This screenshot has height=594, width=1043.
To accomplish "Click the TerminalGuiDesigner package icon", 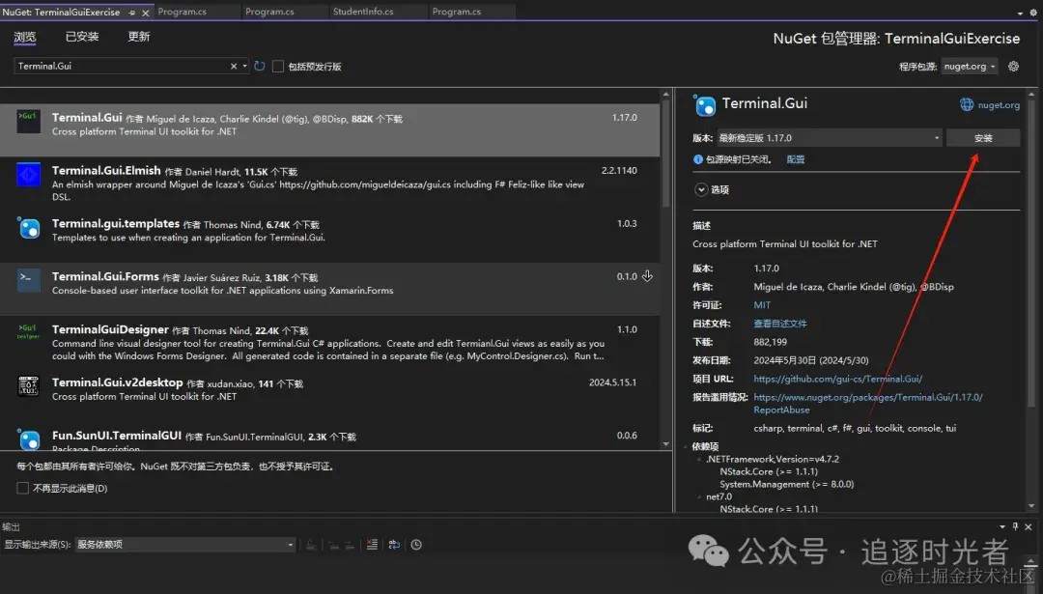I will coord(29,332).
